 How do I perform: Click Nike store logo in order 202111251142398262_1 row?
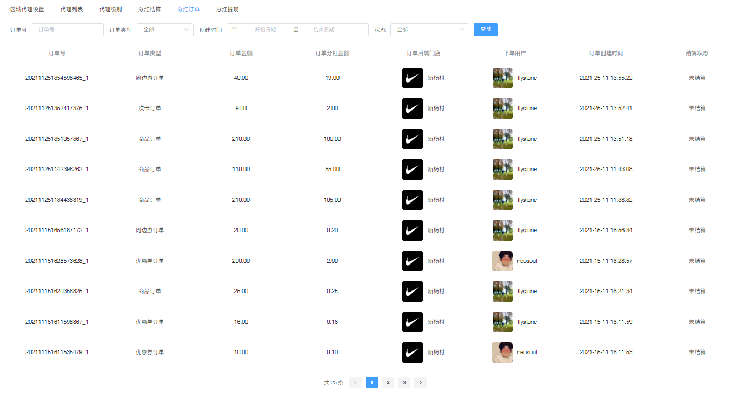click(413, 170)
